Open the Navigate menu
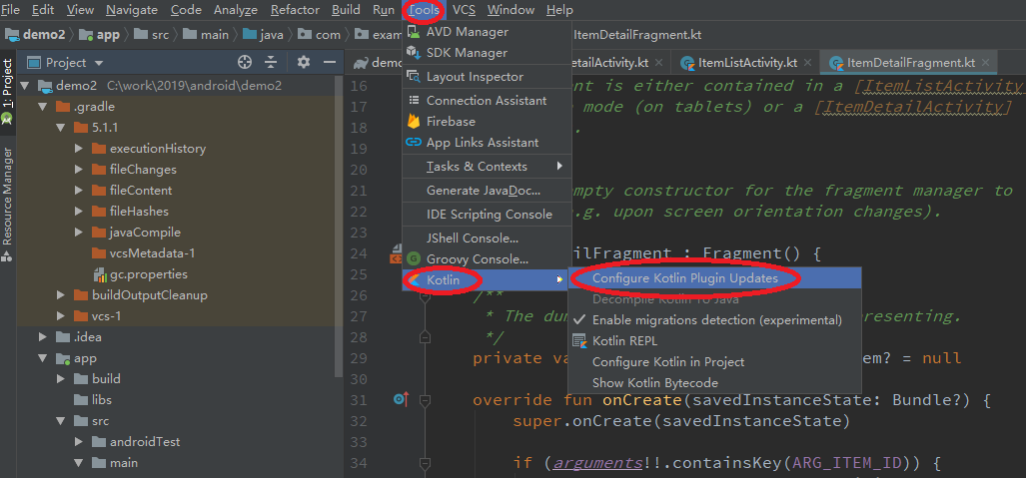 (132, 10)
